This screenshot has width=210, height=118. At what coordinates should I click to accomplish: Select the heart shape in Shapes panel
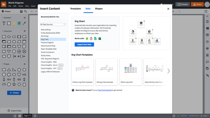[x=19, y=75]
